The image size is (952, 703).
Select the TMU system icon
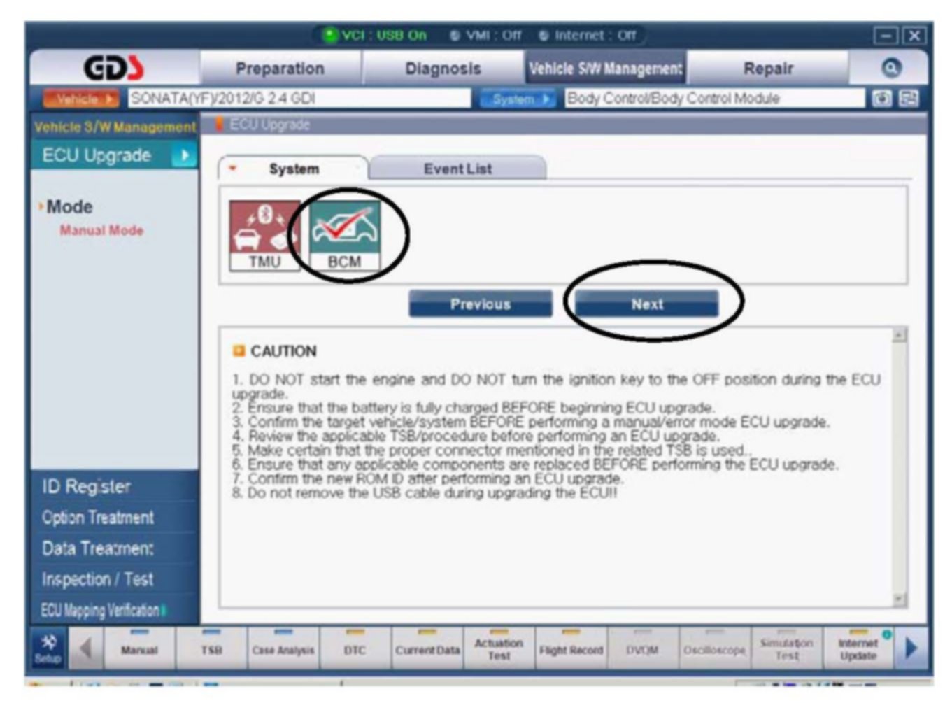pos(264,235)
